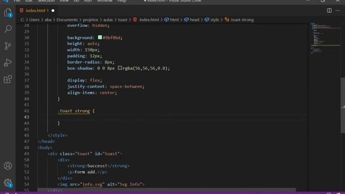
Task: Open the Accounts menu icon
Action: tap(8, 166)
